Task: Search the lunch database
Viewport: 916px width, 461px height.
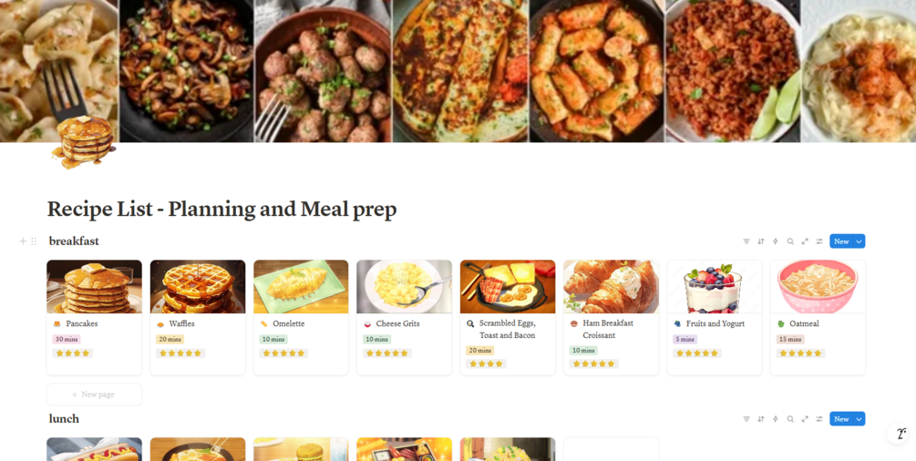Action: pos(790,419)
